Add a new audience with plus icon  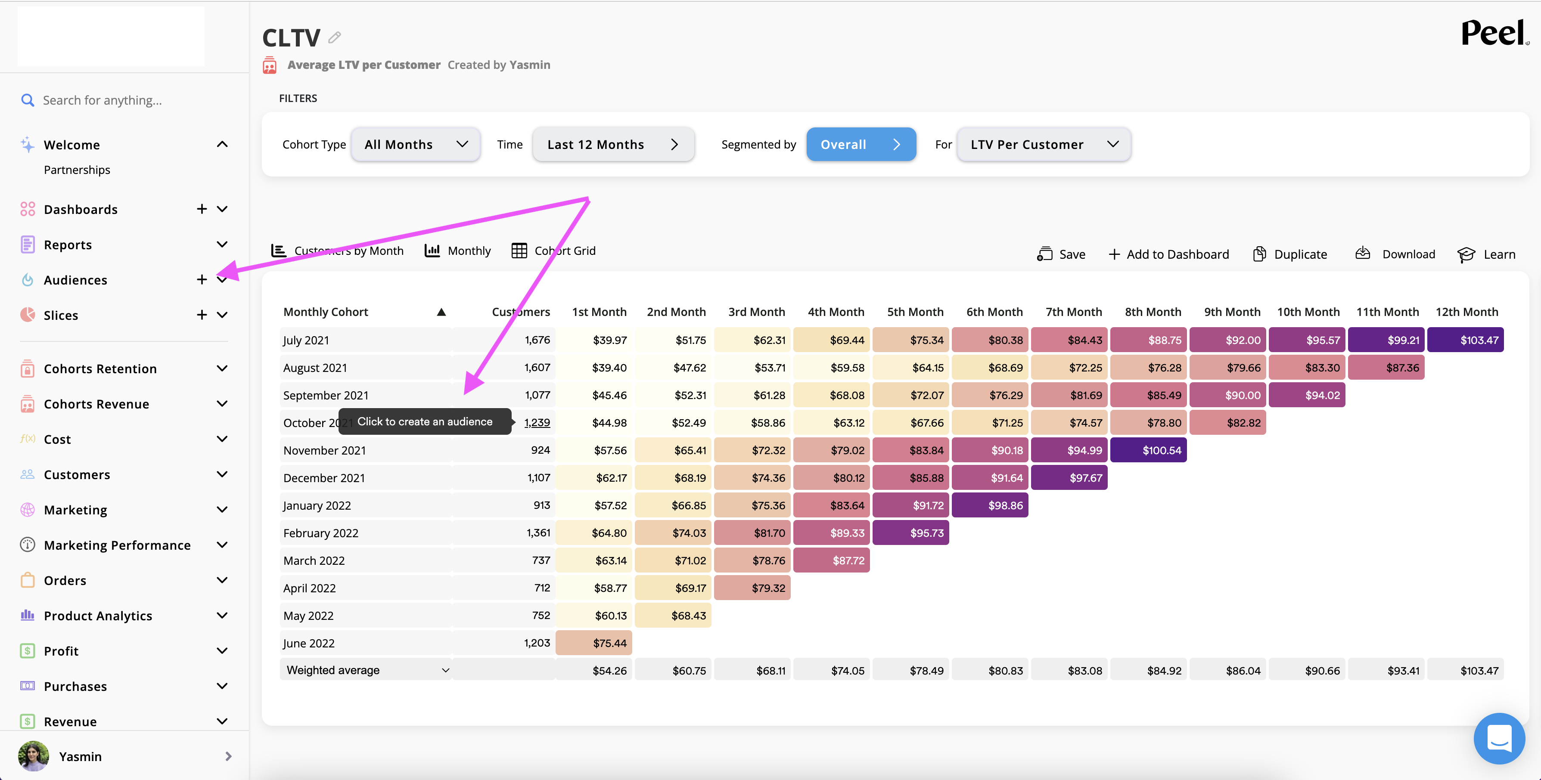(202, 279)
